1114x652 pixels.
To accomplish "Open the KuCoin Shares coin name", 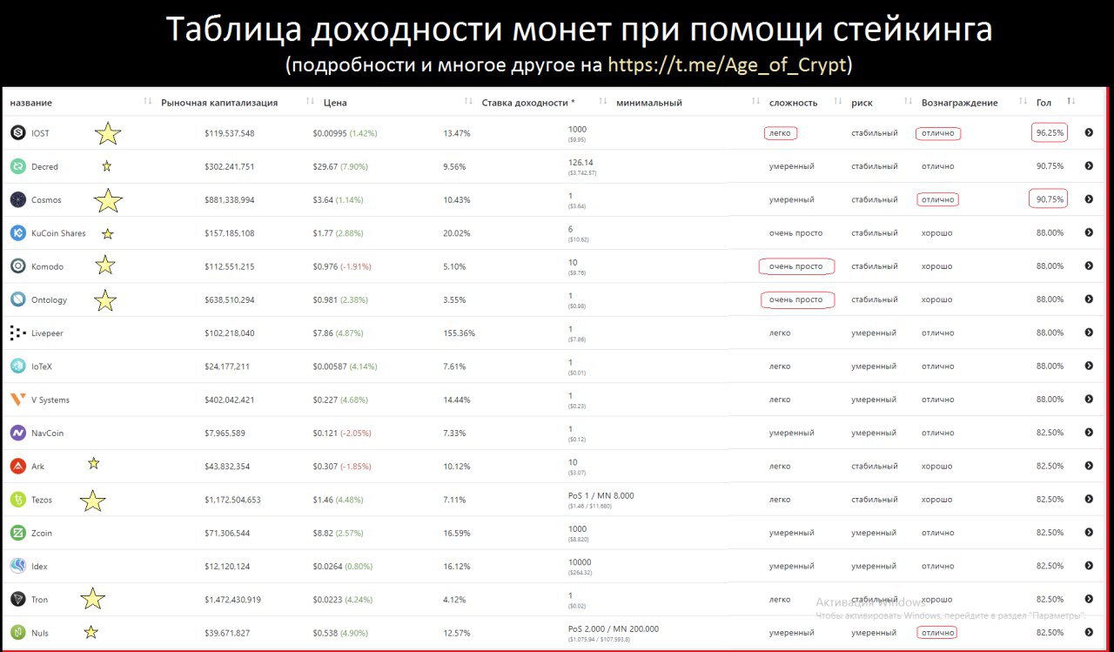I will pos(58,233).
